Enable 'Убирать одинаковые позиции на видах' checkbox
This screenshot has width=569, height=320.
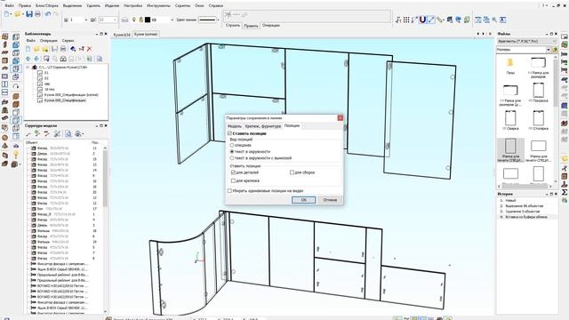click(x=229, y=190)
